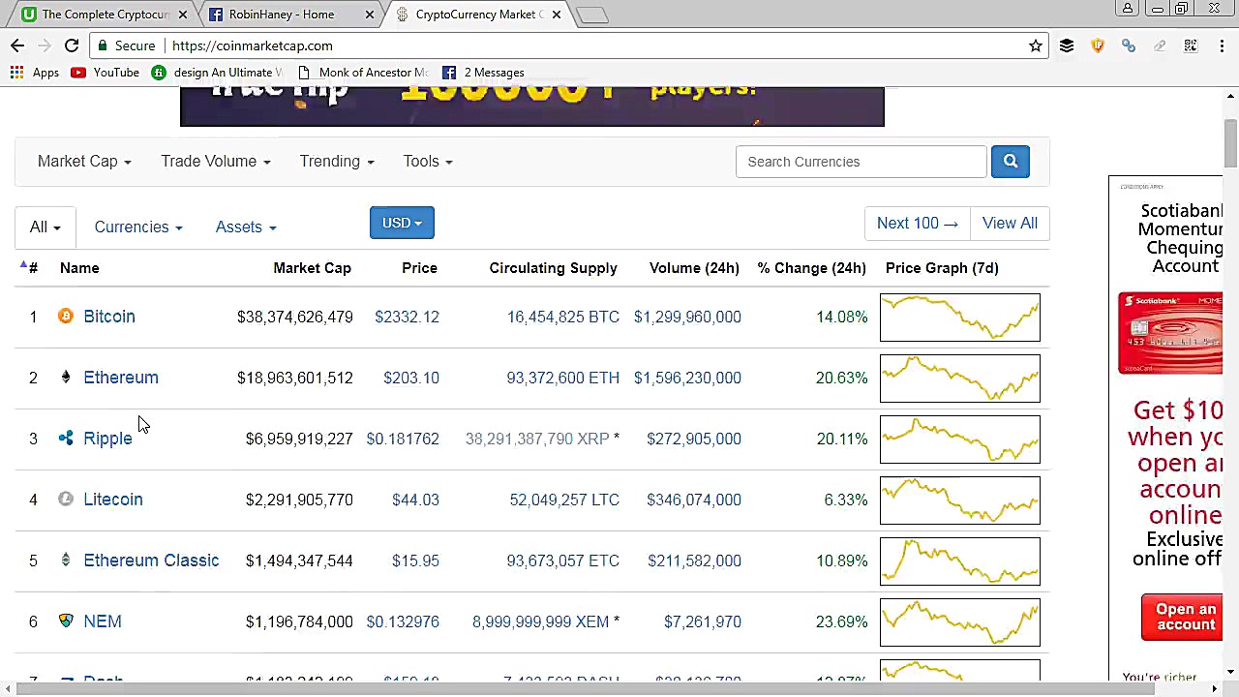
Task: Open the Assets filter dropdown
Action: pyautogui.click(x=246, y=227)
